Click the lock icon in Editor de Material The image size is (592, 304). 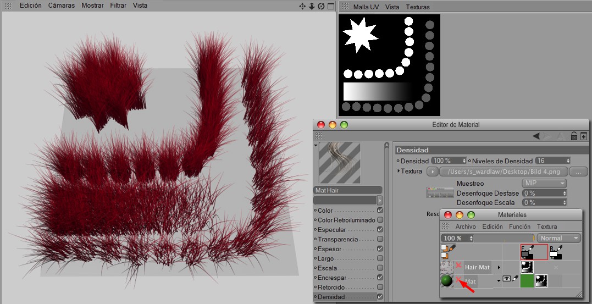[x=574, y=136]
